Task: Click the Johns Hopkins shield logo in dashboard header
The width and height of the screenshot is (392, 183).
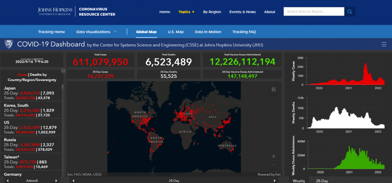Action: (x=9, y=44)
